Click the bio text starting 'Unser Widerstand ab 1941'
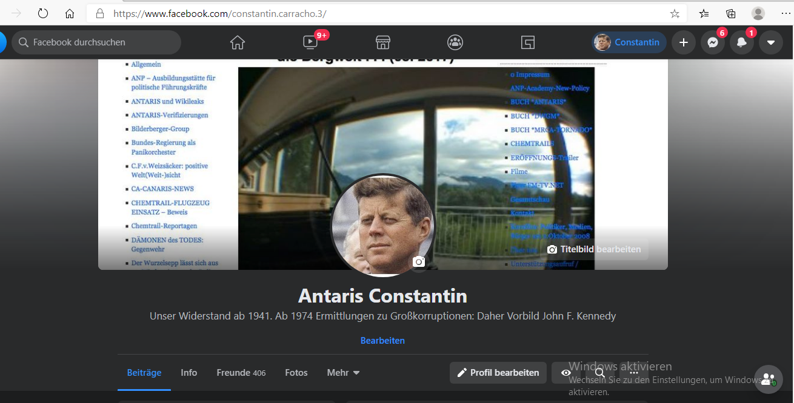 [382, 316]
